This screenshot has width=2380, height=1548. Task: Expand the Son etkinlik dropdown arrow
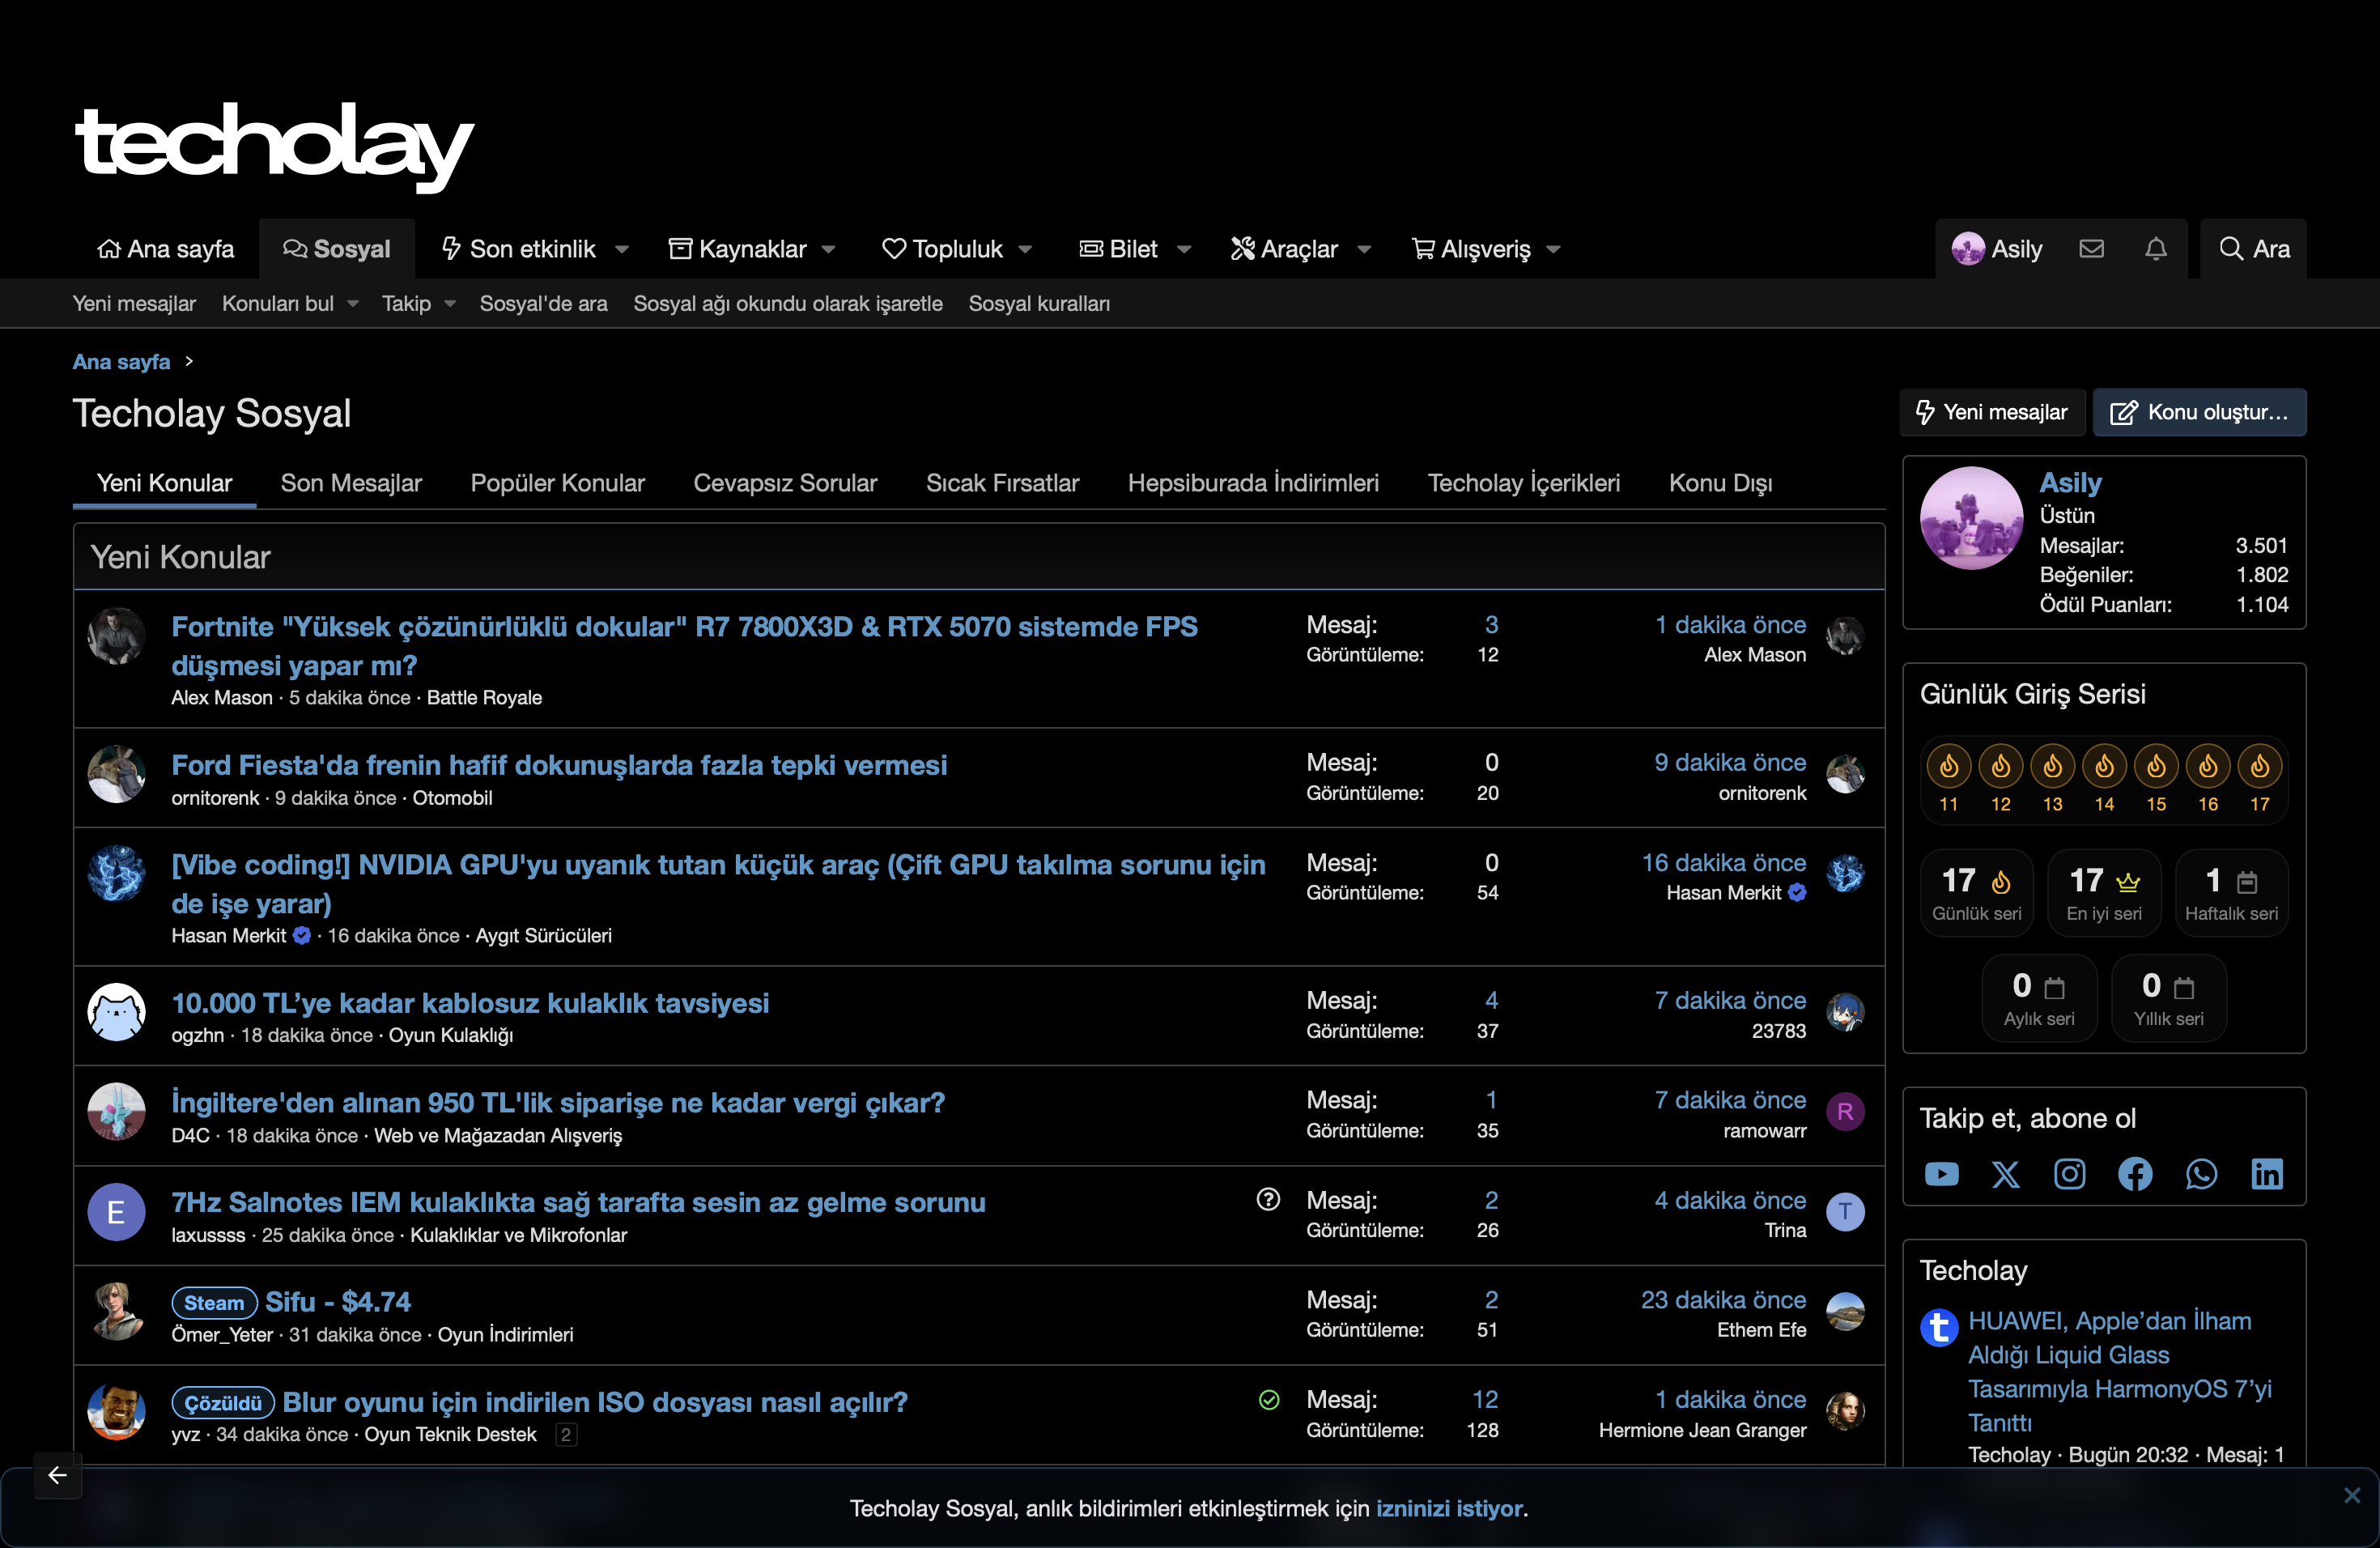pos(621,249)
